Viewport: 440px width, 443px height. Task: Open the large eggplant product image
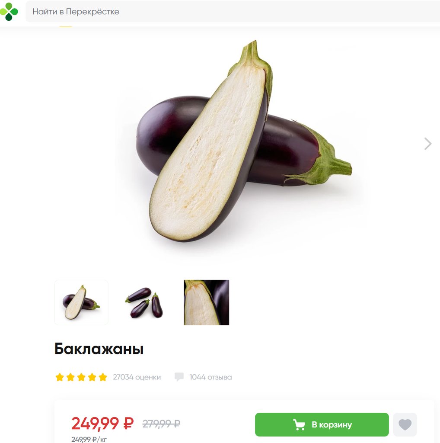(x=244, y=141)
